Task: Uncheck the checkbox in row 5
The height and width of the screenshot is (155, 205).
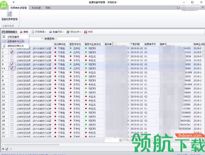Action: click(x=12, y=64)
